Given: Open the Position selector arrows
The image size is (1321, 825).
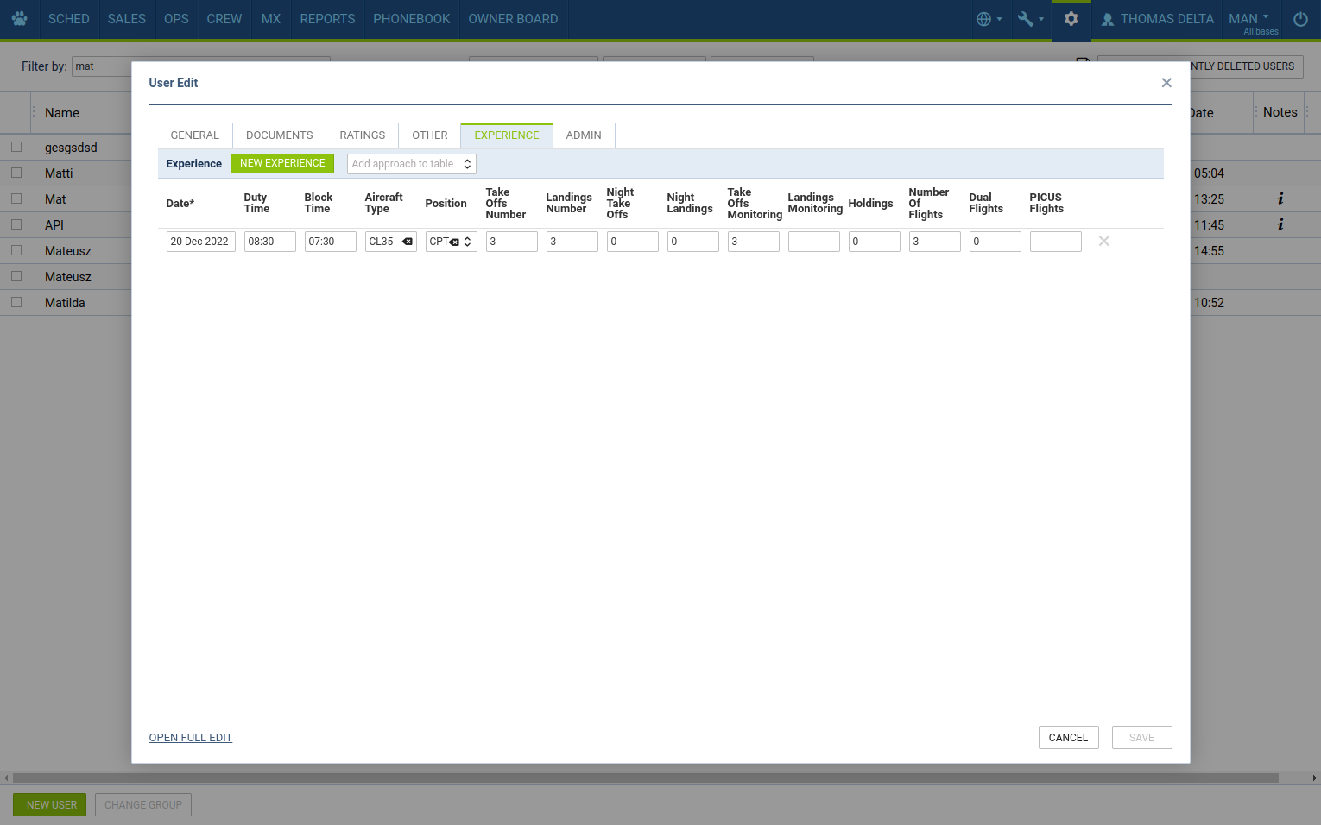Looking at the screenshot, I should coord(468,242).
